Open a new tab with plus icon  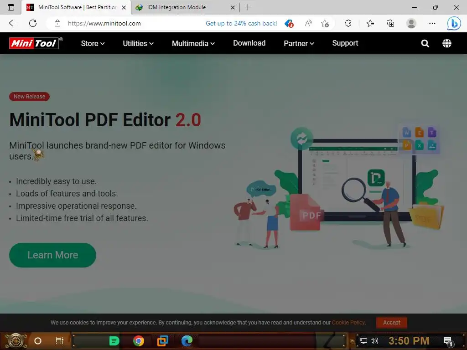pos(248,7)
